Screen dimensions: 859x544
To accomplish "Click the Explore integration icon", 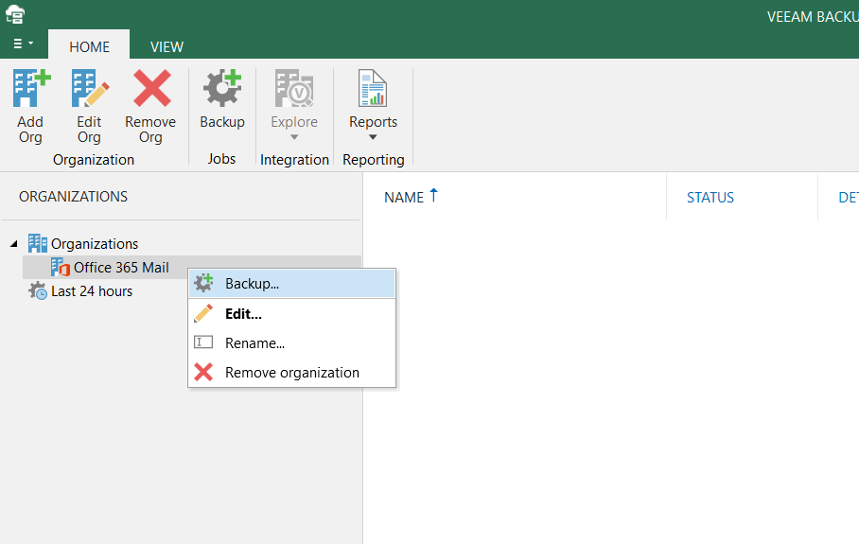I will click(294, 90).
